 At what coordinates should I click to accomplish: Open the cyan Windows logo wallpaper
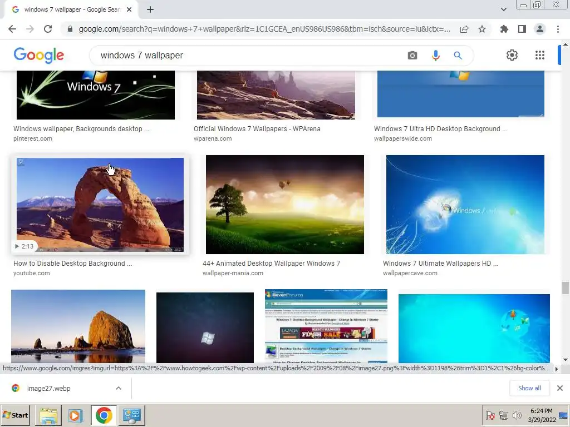click(x=474, y=328)
